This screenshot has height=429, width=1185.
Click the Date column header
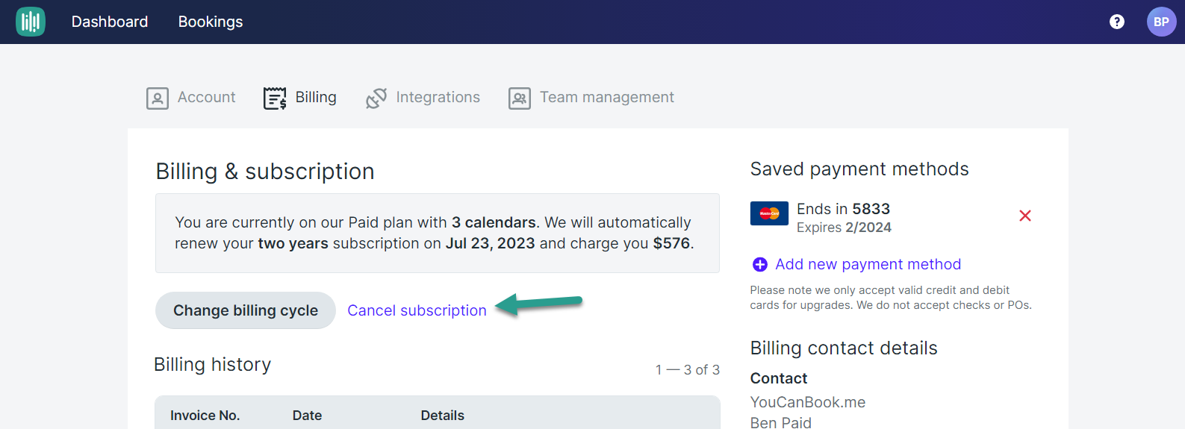(x=307, y=416)
